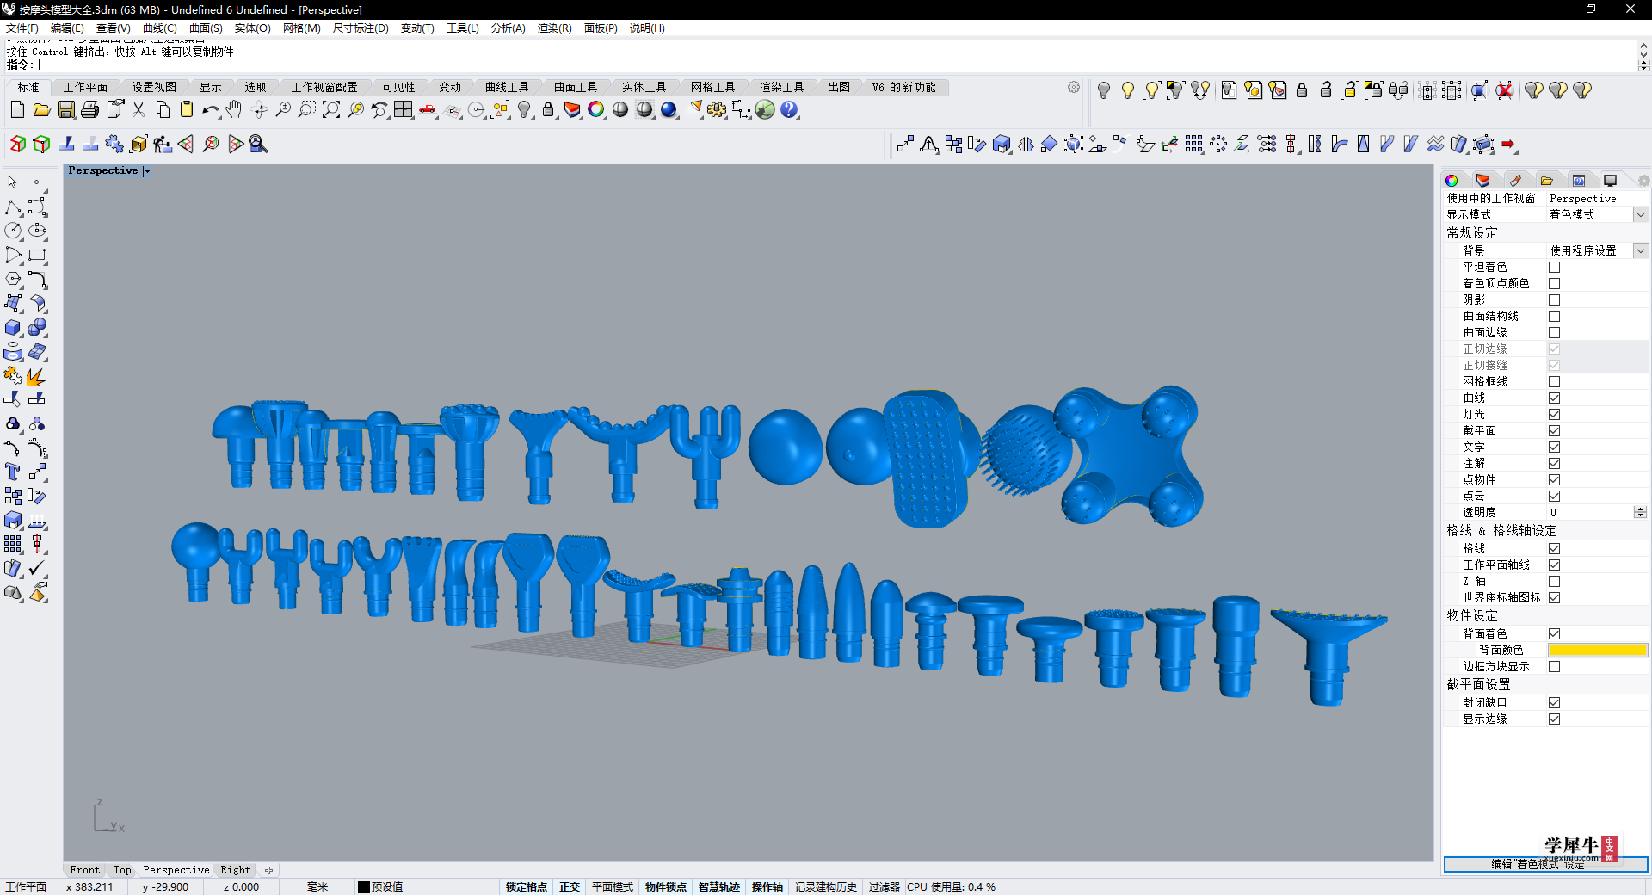Select the Polyline tool in the left sidebar
Image resolution: width=1652 pixels, height=895 pixels.
click(13, 207)
